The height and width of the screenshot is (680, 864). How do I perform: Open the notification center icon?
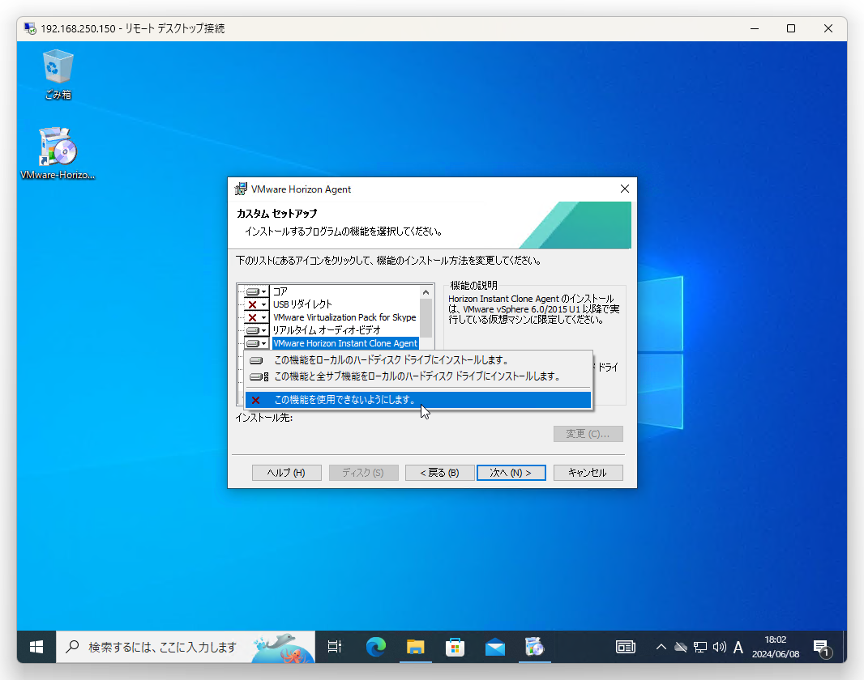point(822,648)
